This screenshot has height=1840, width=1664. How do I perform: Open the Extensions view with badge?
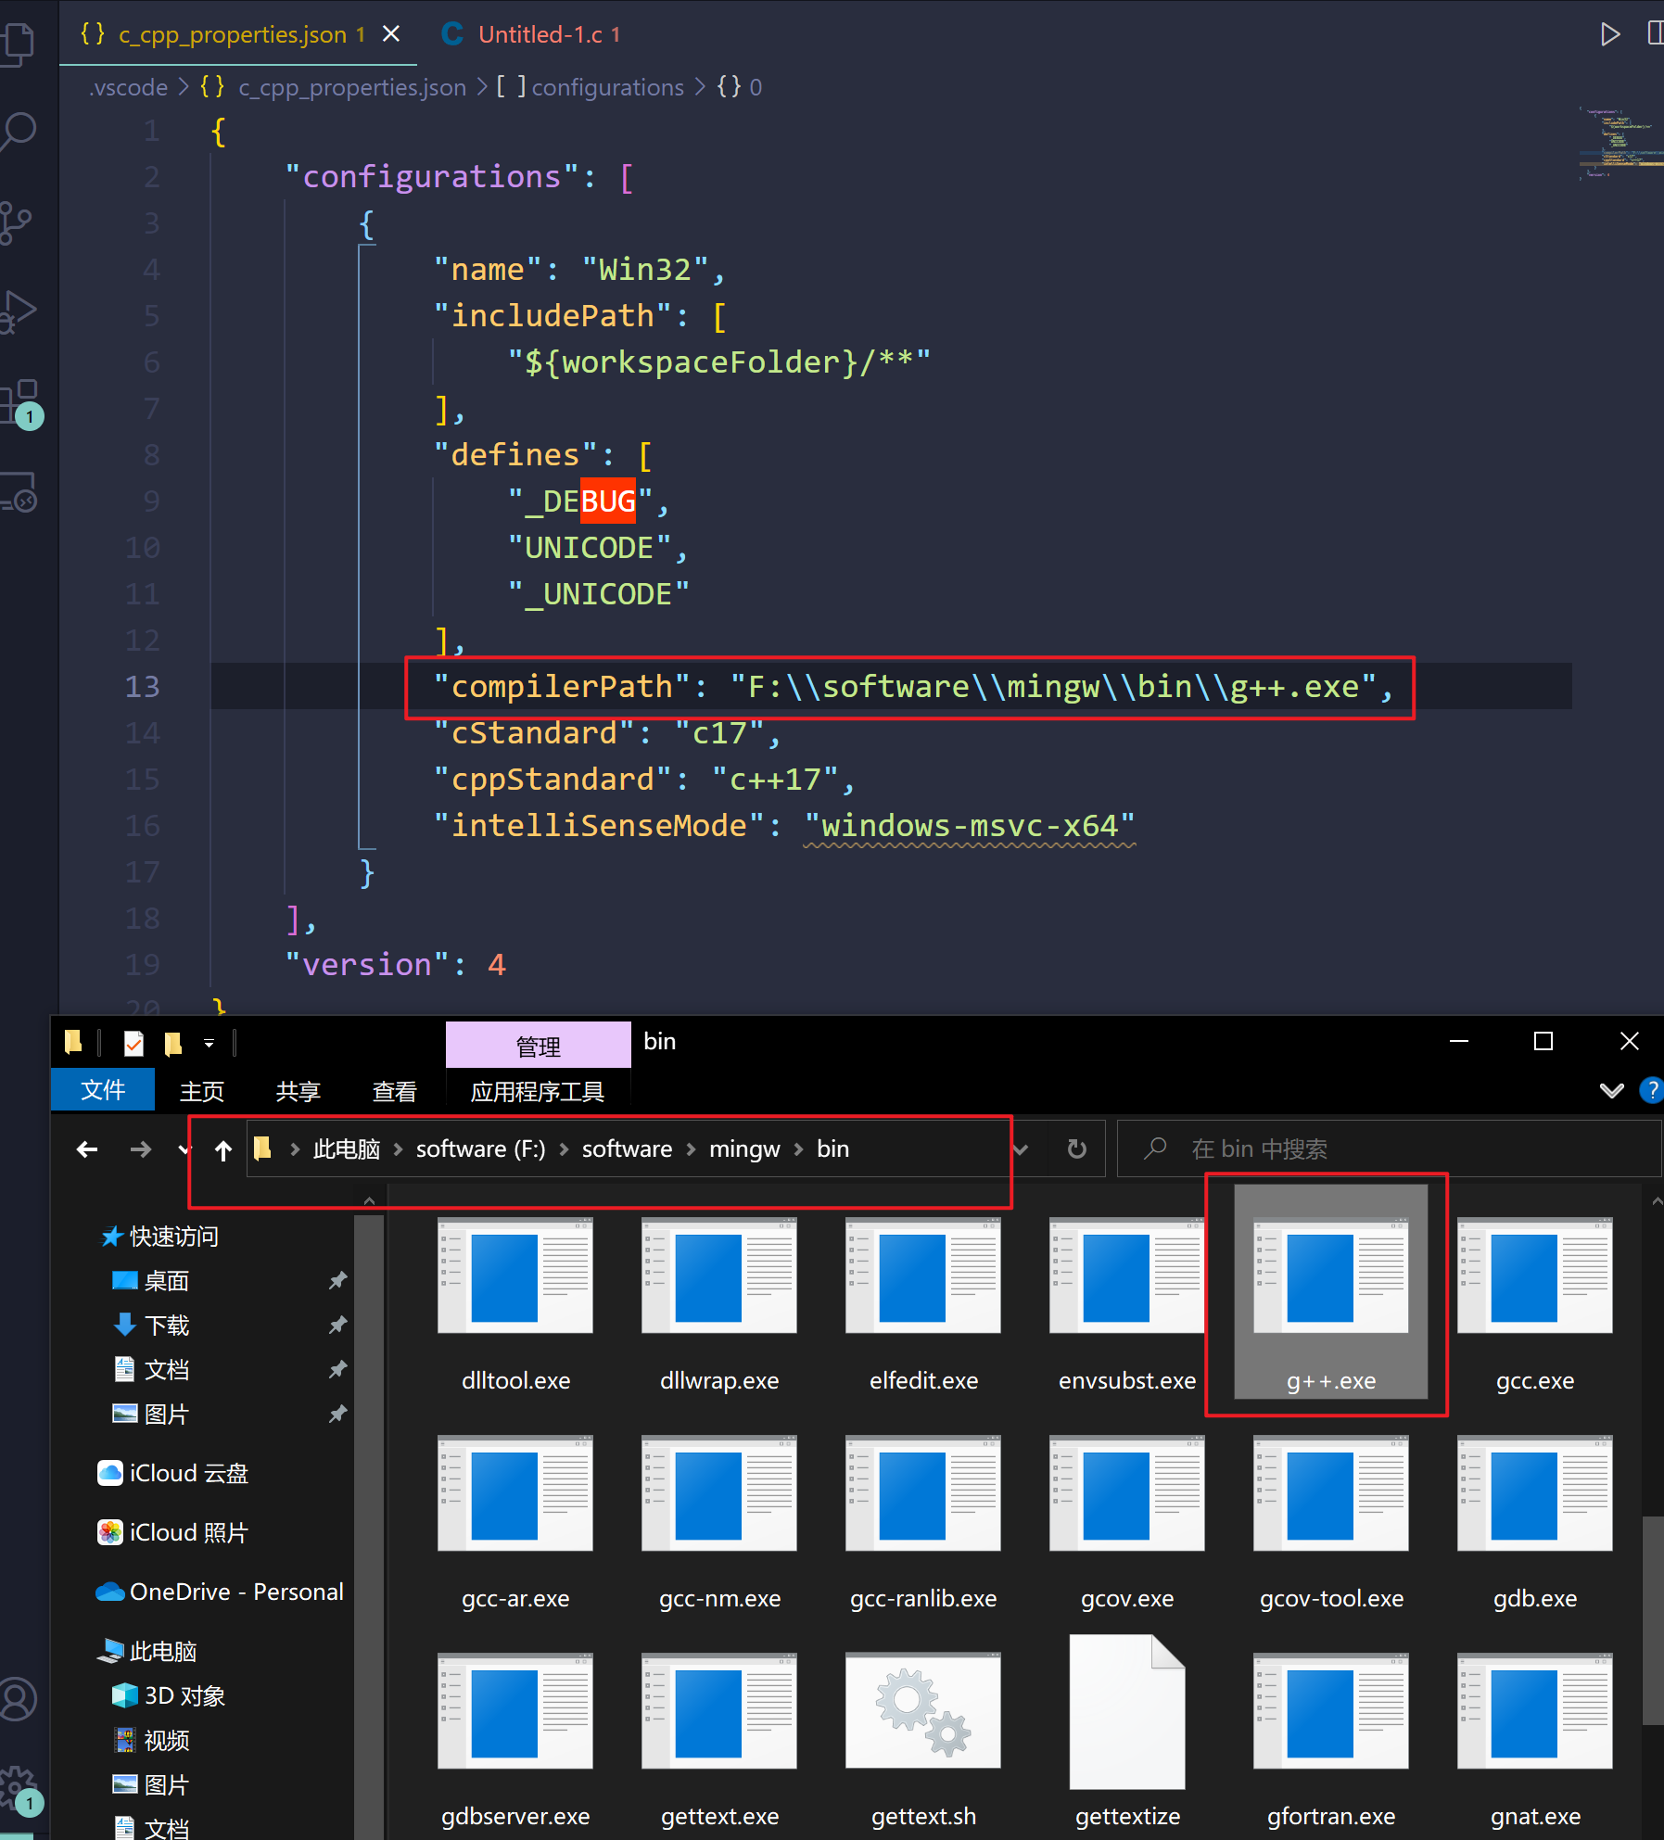19,403
